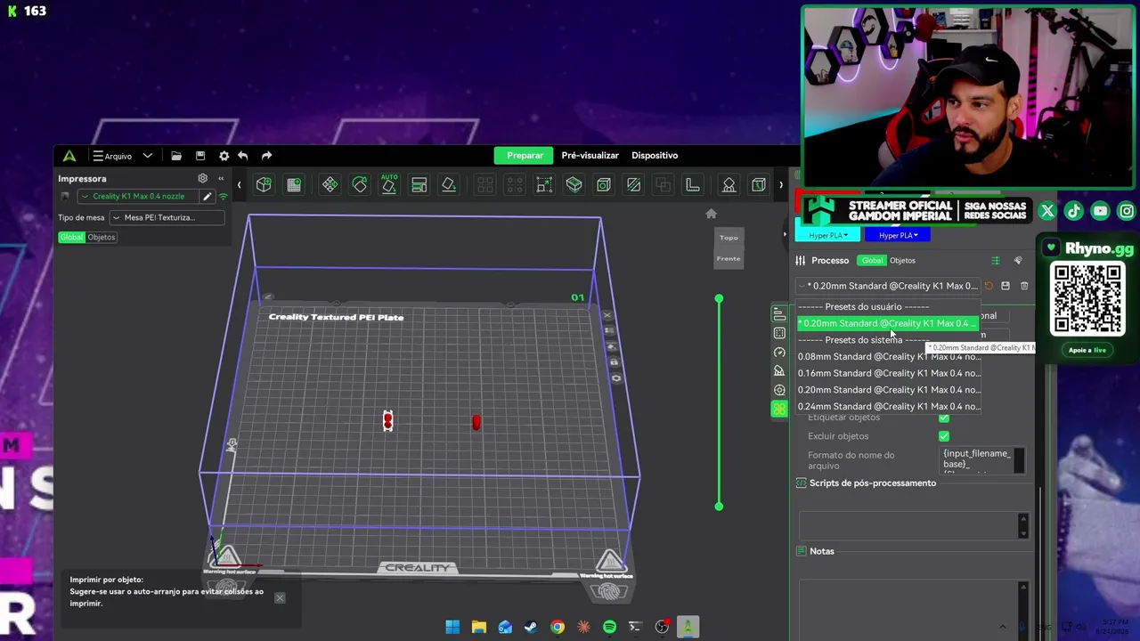Add a plate with the grid icon
This screenshot has height=641, width=1140.
(294, 184)
